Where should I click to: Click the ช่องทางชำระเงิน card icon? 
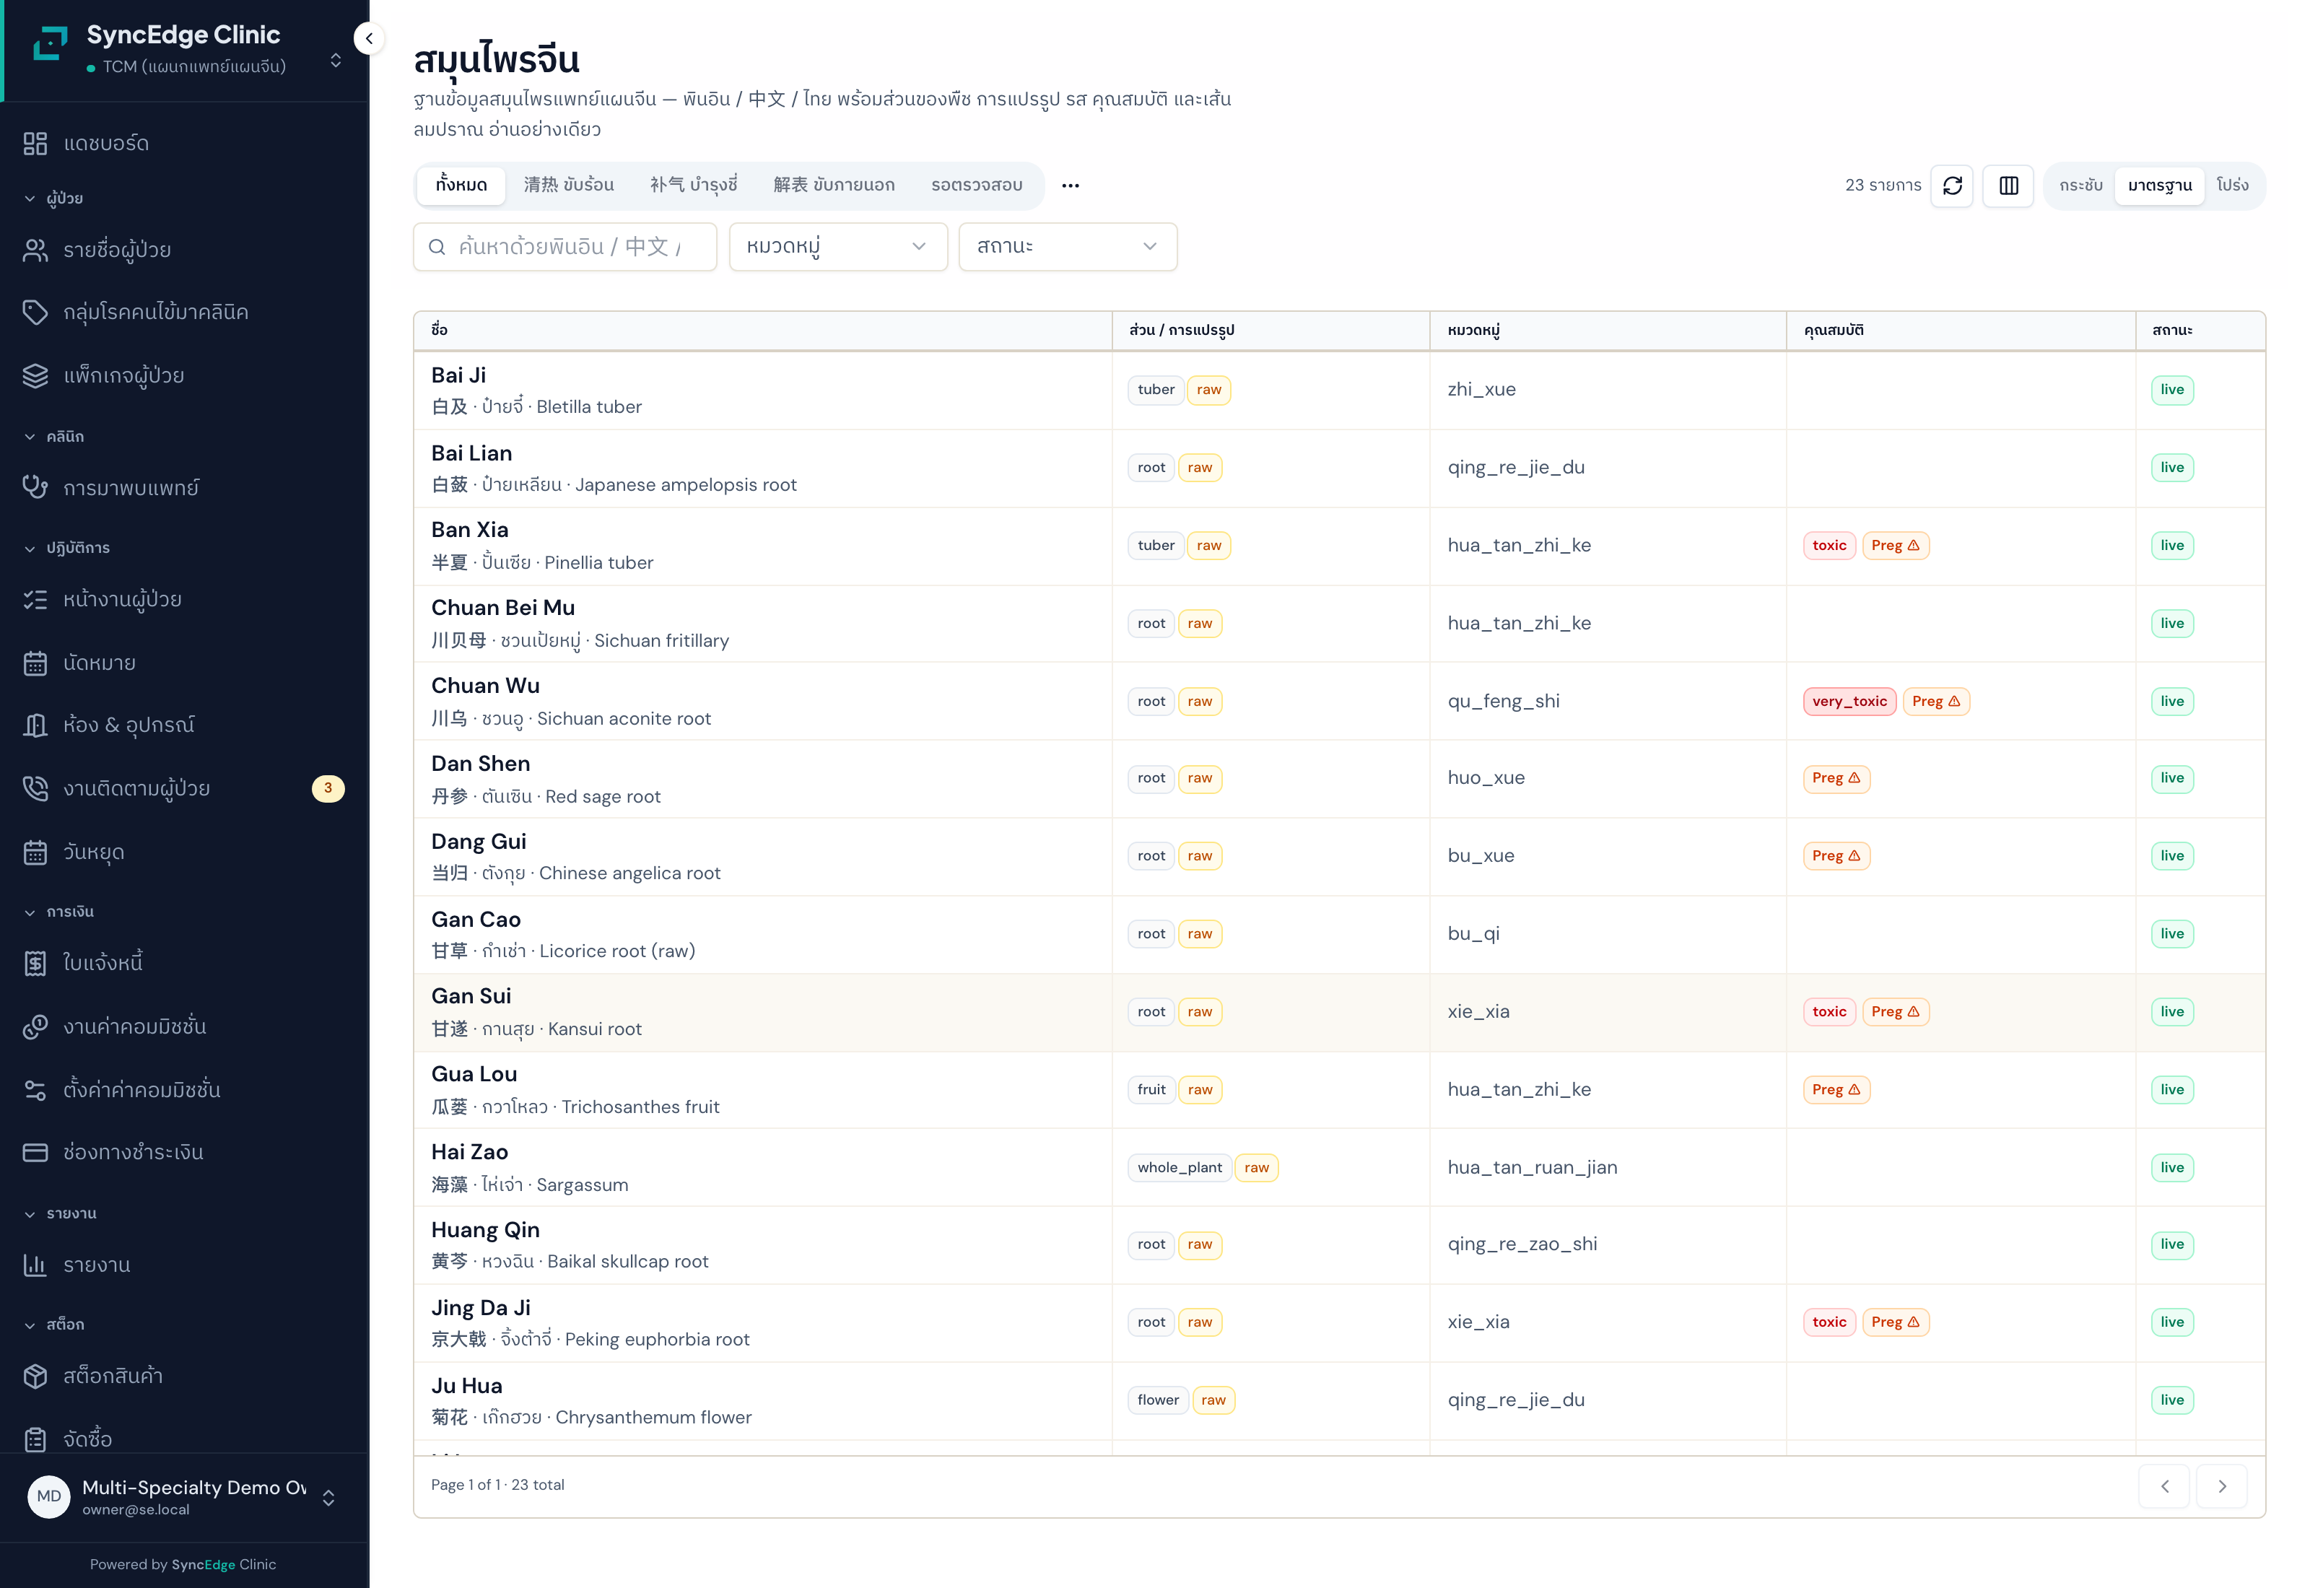pyautogui.click(x=36, y=1152)
